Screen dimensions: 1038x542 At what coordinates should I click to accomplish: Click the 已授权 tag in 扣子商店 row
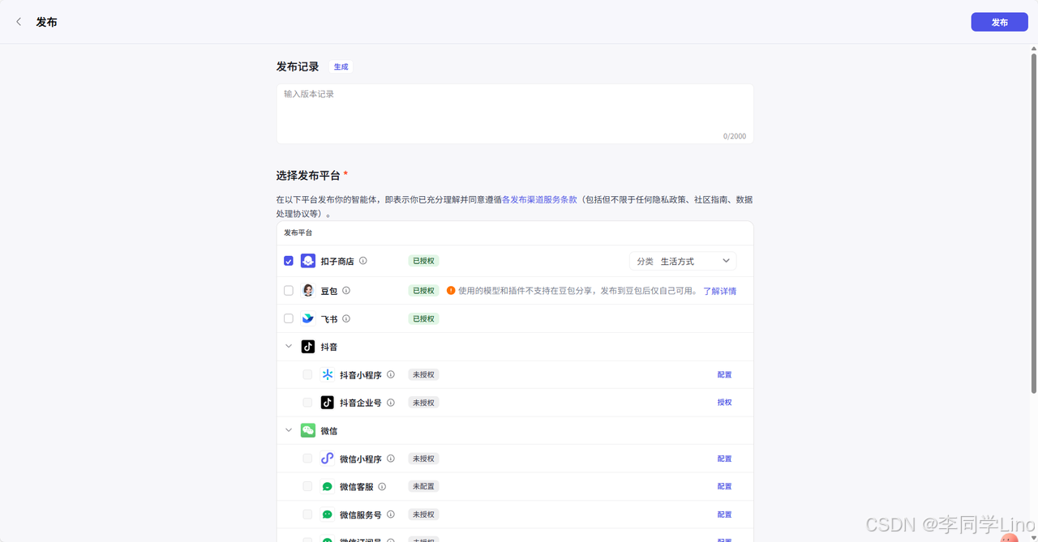click(x=423, y=261)
